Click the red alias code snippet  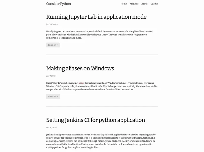pyautogui.click(x=81, y=83)
